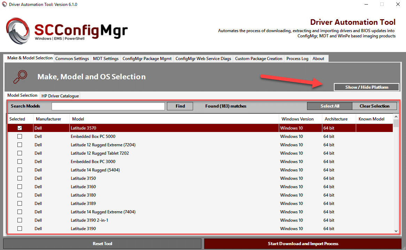This screenshot has height=250, width=406.
Task: Start Download and Import Process
Action: pyautogui.click(x=303, y=243)
